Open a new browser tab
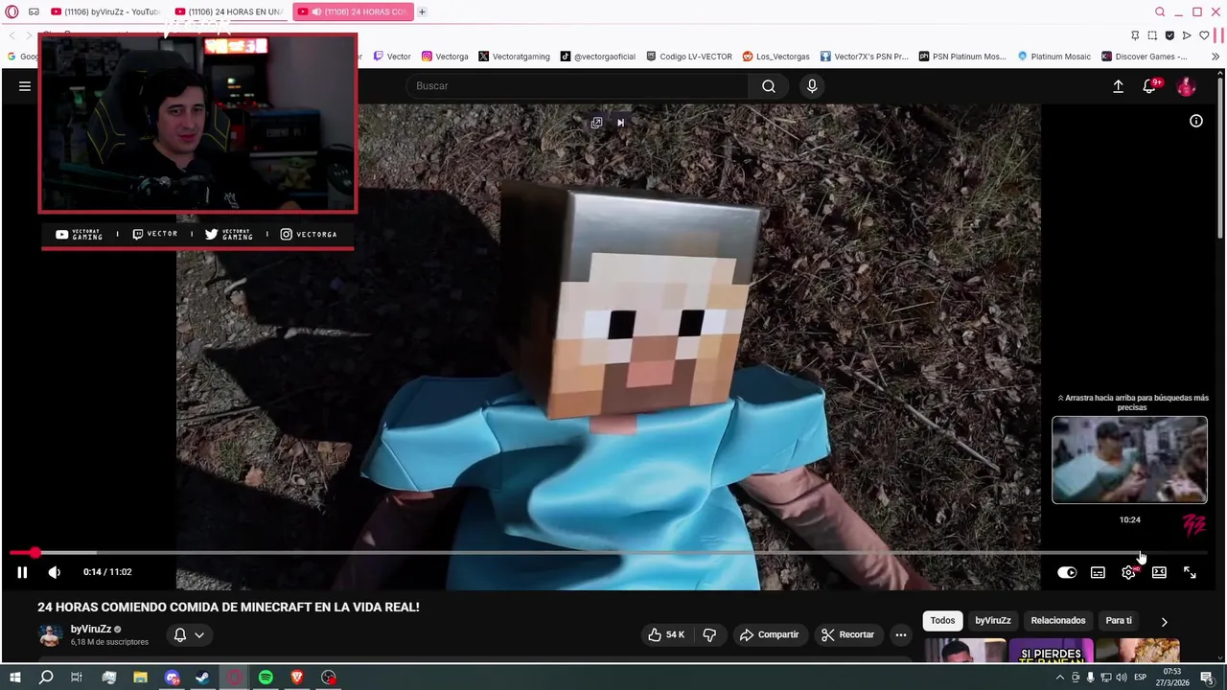 422,11
